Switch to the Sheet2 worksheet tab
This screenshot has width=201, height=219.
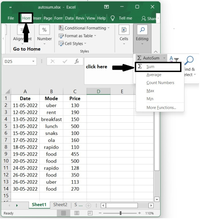(60, 205)
